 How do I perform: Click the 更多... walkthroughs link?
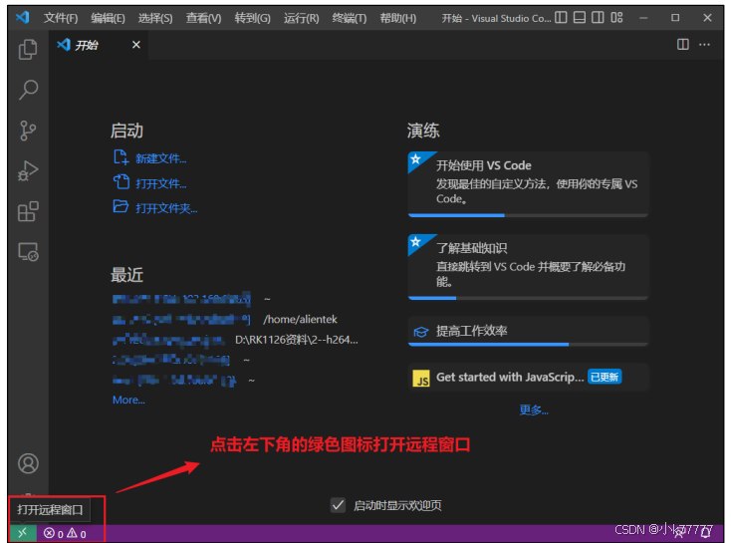tap(534, 410)
